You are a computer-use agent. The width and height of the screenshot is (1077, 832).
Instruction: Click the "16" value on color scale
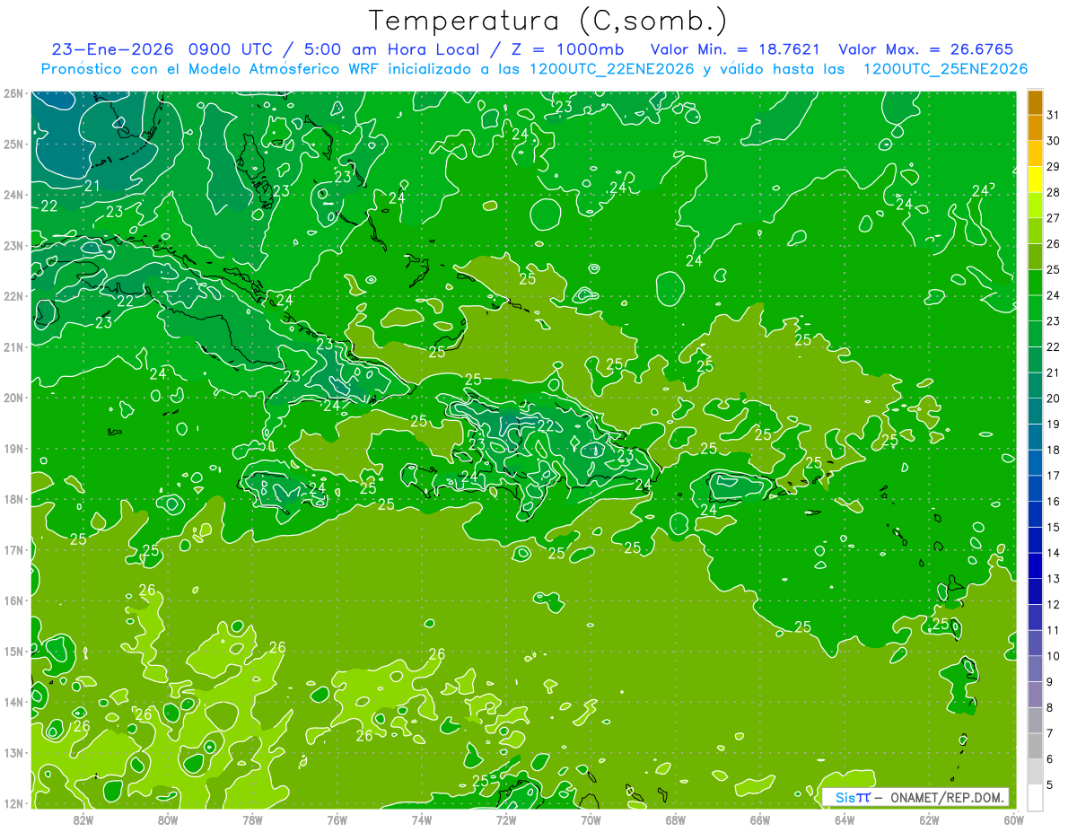click(1053, 502)
